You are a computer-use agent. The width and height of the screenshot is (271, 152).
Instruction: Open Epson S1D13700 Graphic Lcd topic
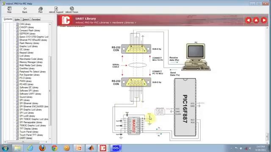34,37
